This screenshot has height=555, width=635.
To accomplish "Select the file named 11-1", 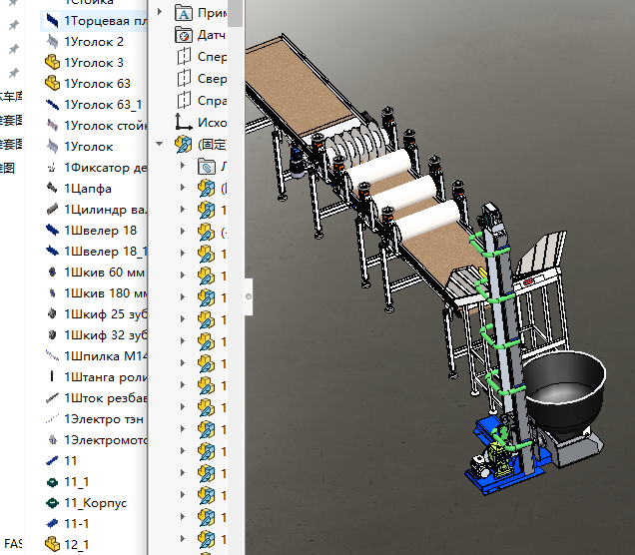I will 77,524.
